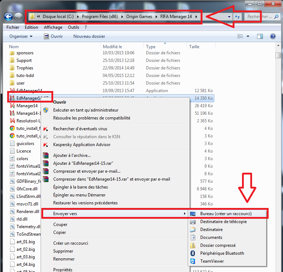The width and height of the screenshot is (283, 272).
Task: Click the WinRAR icon beside Ajouter à l'archive
Action: 46,155
